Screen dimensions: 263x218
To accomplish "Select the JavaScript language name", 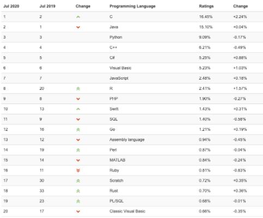I will 119,78.
